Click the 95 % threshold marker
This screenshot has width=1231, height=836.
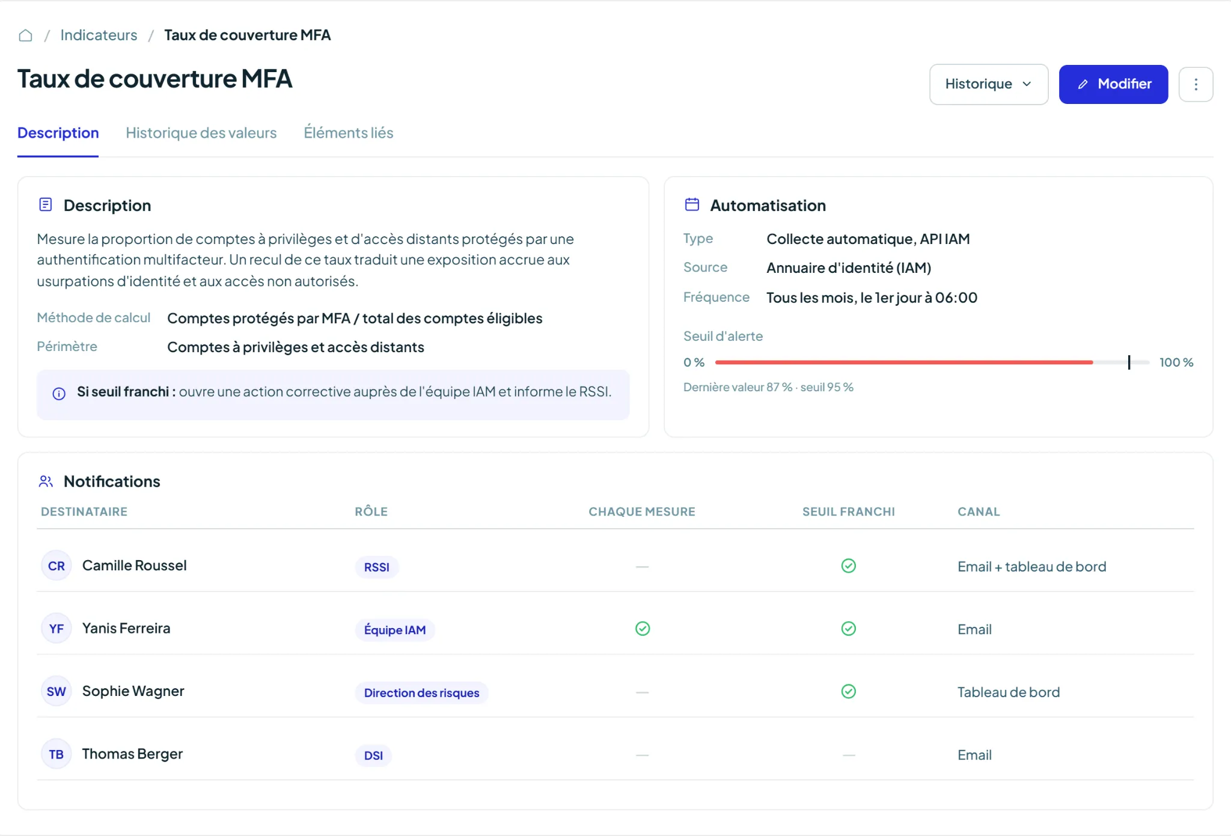pos(1129,362)
